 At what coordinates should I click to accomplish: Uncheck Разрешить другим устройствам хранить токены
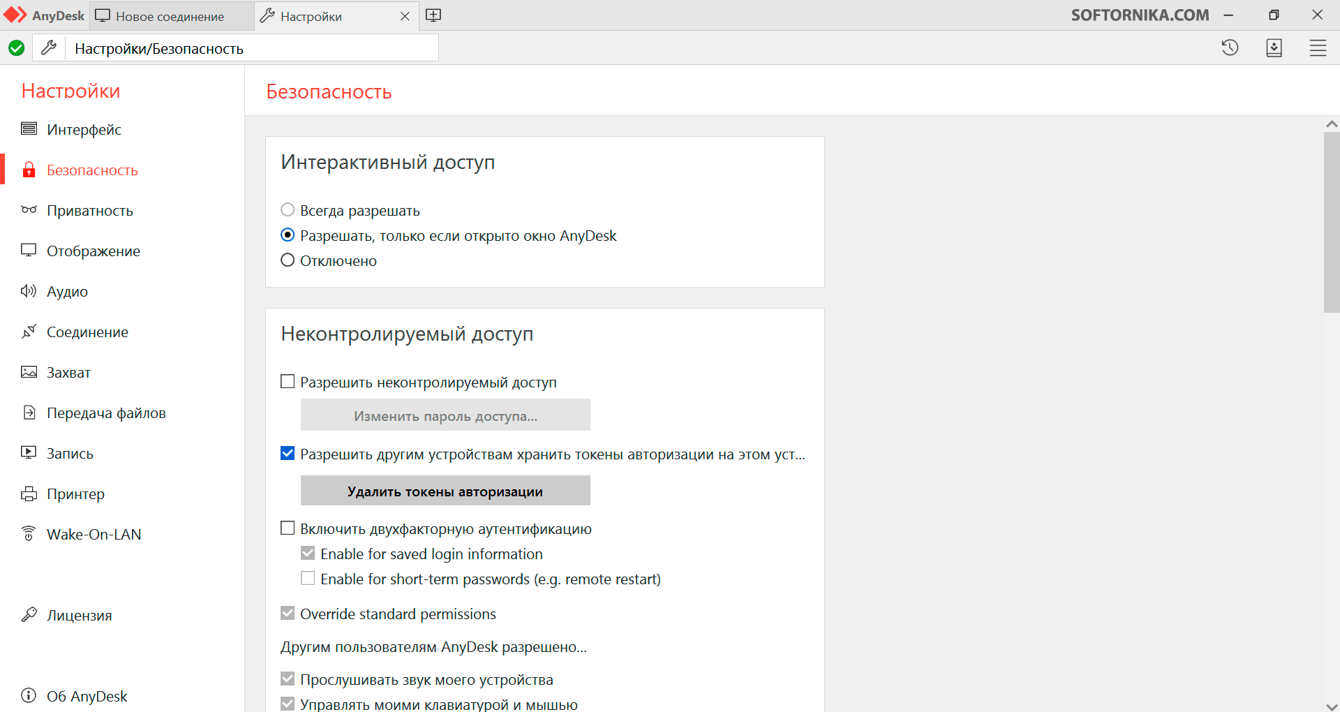pos(288,453)
